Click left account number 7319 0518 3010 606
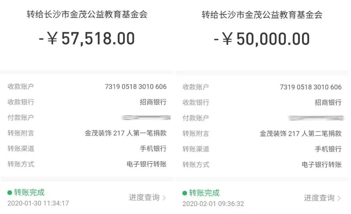The width and height of the screenshot is (351, 214). 136,87
